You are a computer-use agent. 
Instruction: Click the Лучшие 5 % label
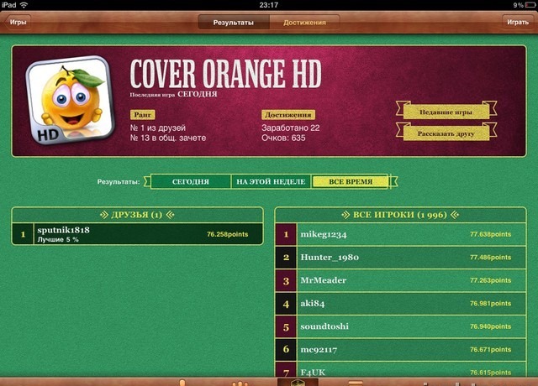coord(58,240)
